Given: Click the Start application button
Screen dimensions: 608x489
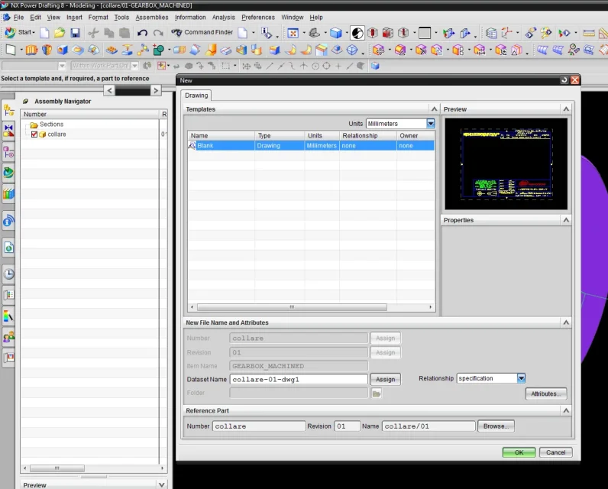Looking at the screenshot, I should [x=20, y=33].
